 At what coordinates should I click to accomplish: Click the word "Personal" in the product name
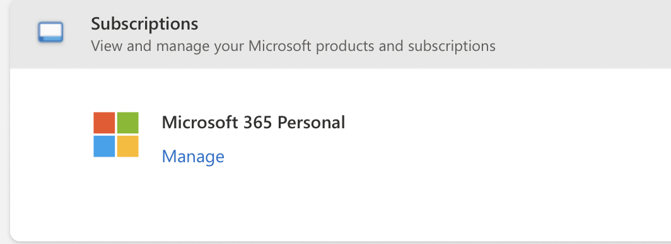click(x=311, y=123)
